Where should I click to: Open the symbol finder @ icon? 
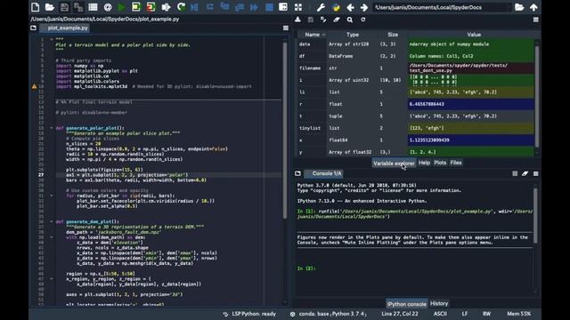(x=108, y=7)
